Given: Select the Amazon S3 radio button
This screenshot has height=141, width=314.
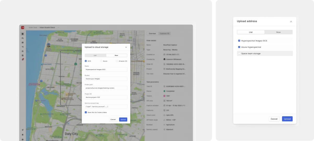Looking at the screenshot, I should pyautogui.click(x=117, y=61).
